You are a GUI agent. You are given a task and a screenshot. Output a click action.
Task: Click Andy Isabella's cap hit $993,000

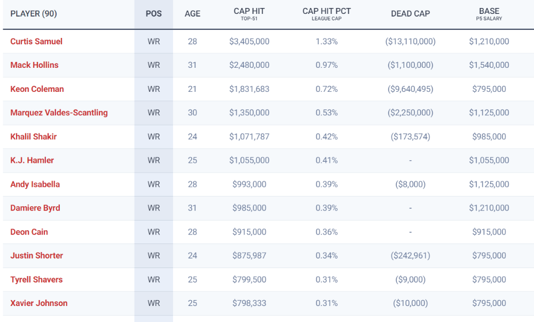249,184
